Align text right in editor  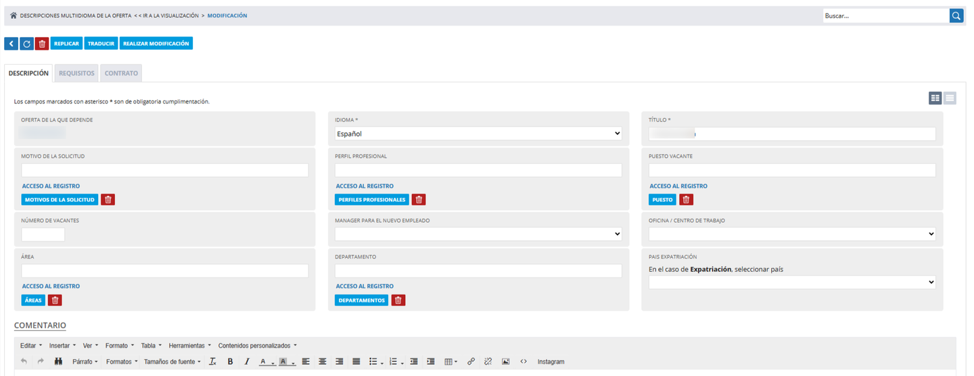click(x=340, y=362)
